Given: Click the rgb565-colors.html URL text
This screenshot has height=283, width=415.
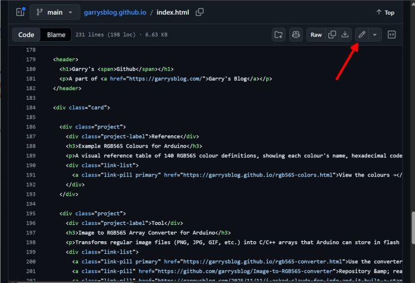Looking at the screenshot, I should [258, 175].
